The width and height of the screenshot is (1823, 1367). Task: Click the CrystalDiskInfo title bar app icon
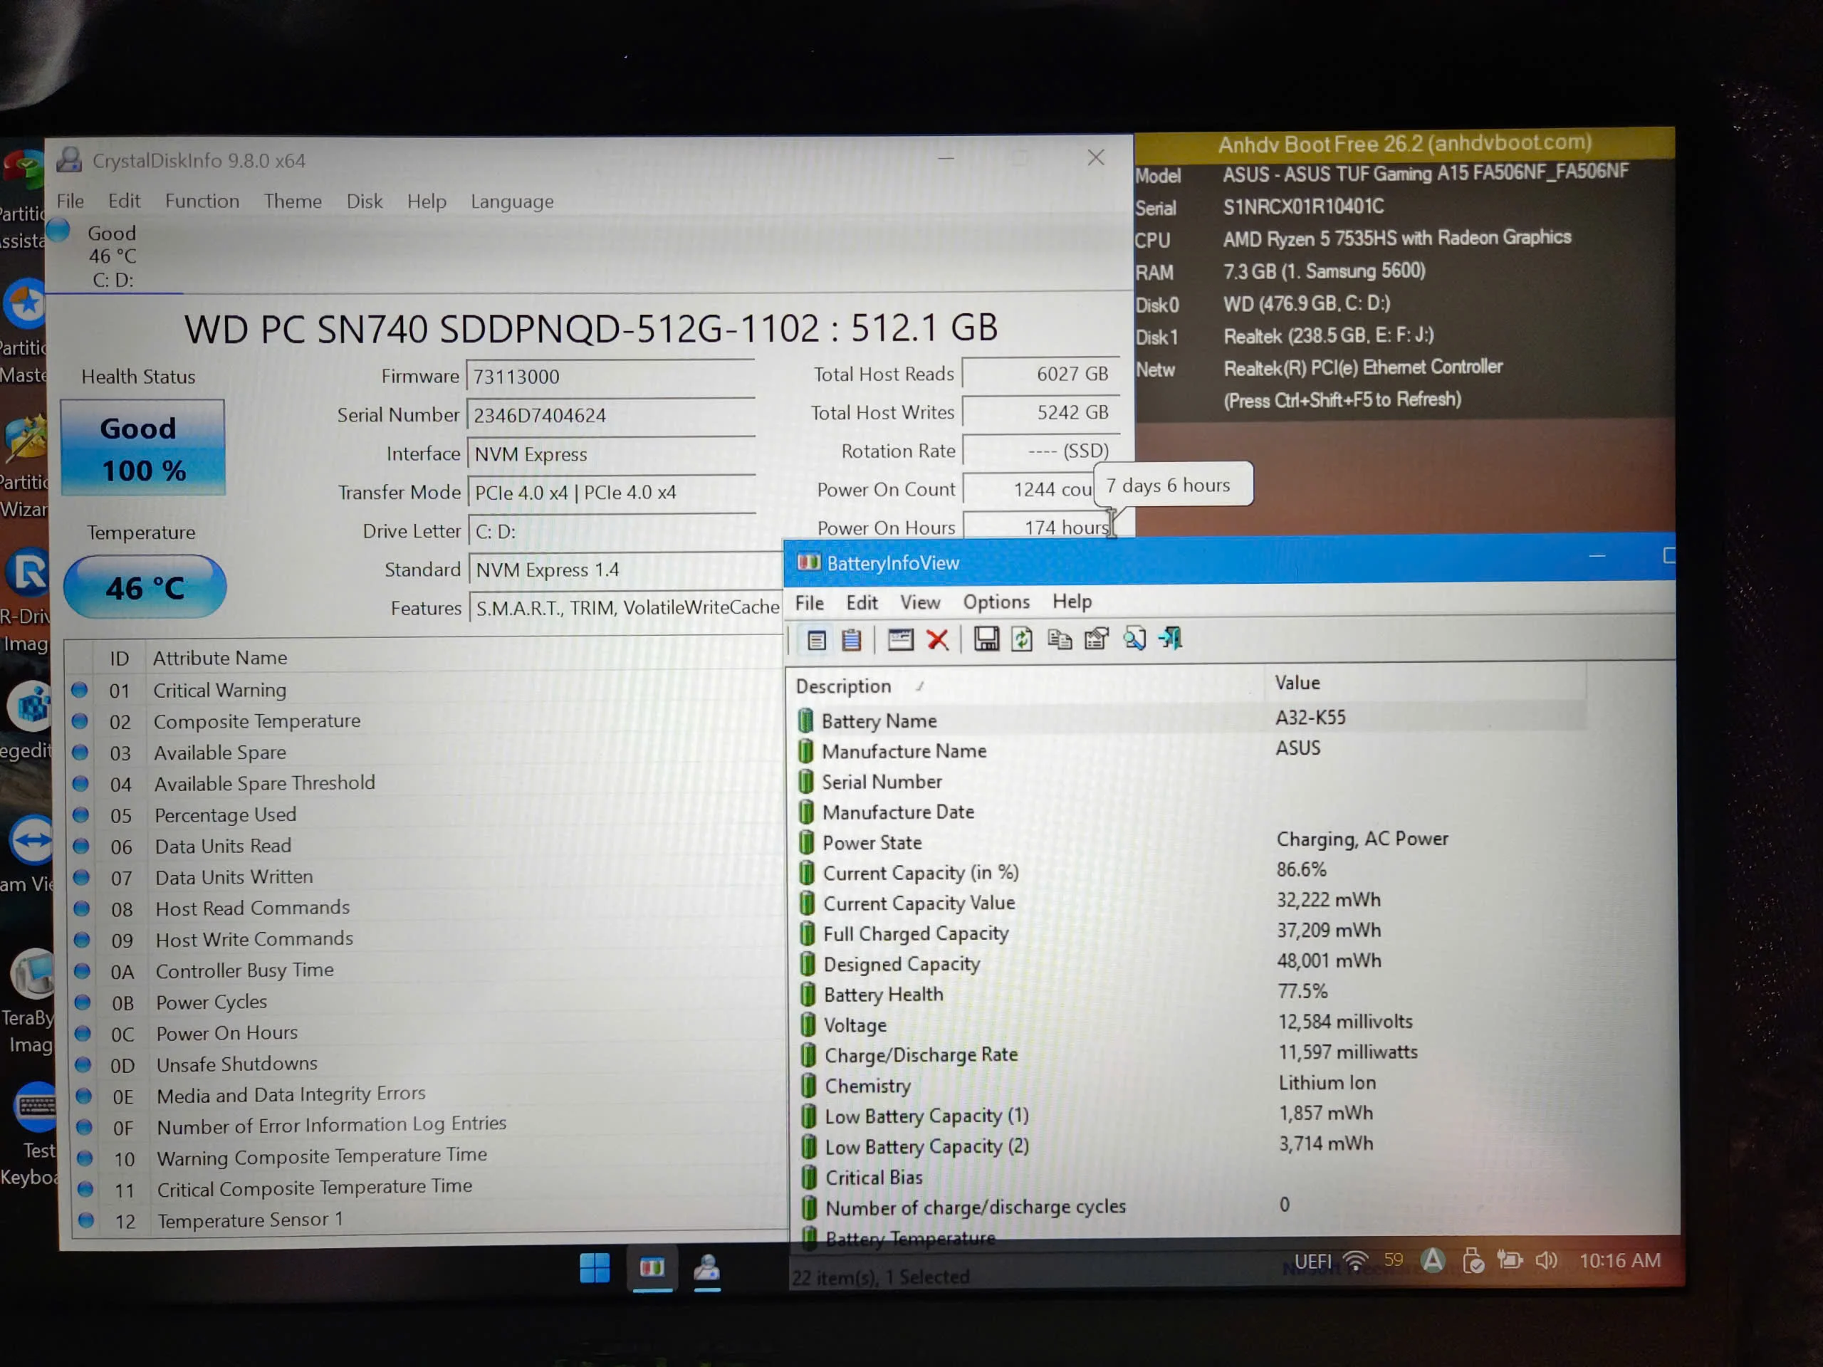pyautogui.click(x=69, y=160)
